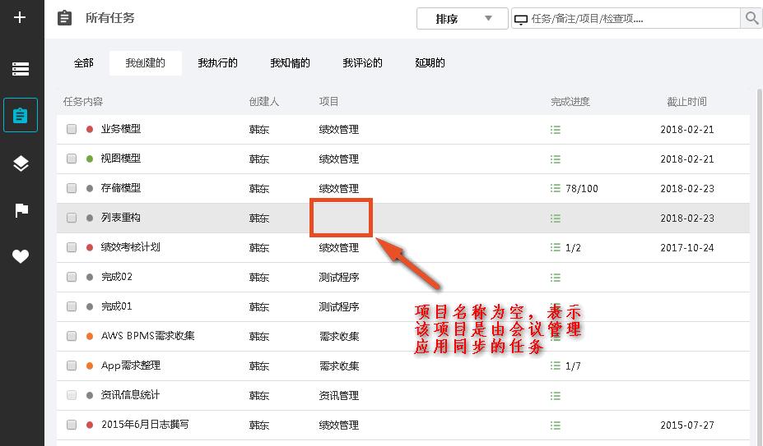Open checklist icon for 完成01 row
The height and width of the screenshot is (446, 763).
[556, 306]
